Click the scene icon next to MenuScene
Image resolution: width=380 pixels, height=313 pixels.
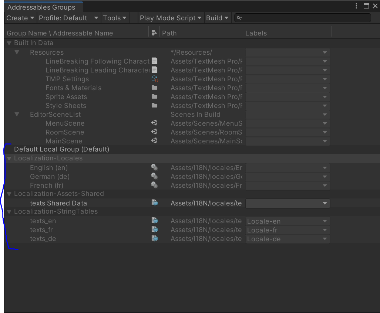(154, 123)
